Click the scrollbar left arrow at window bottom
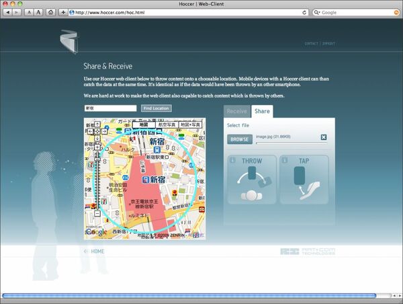403x304 pixels. 394,296
